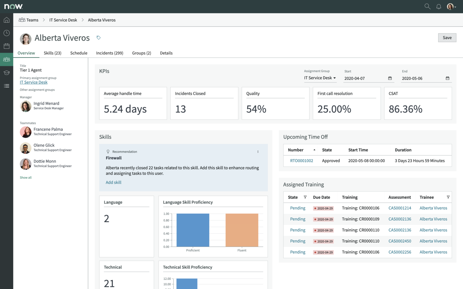Open the Assignment Group dropdown
The height and width of the screenshot is (289, 463).
(320, 78)
